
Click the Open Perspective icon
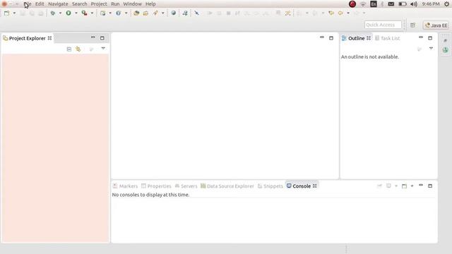[x=412, y=25]
